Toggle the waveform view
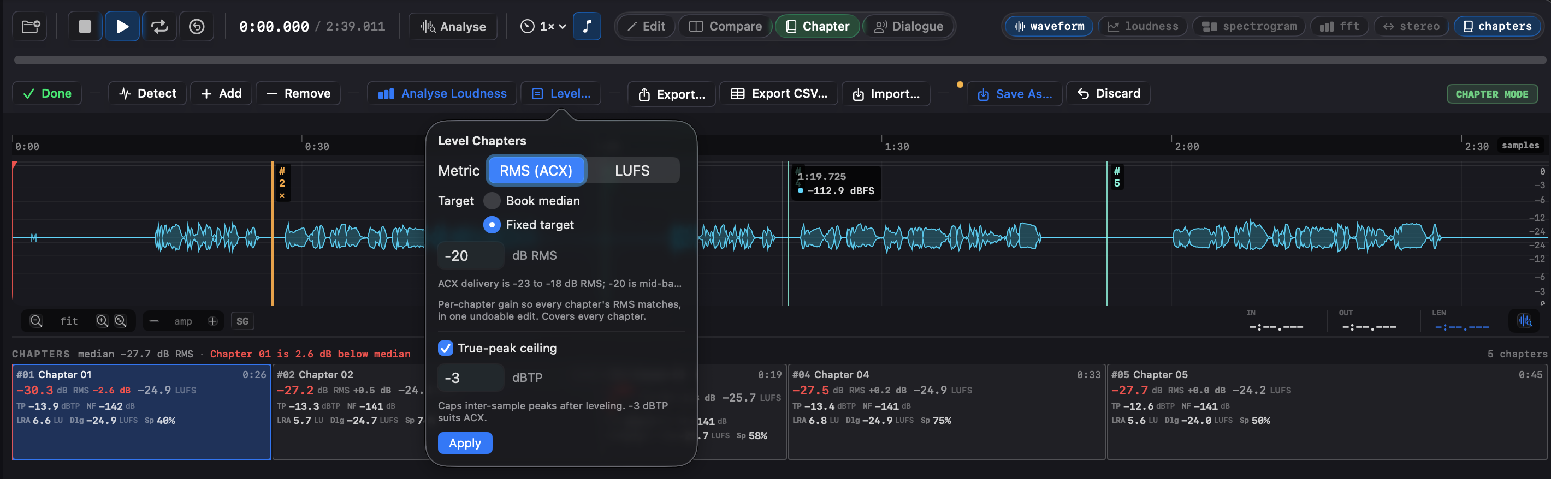1551x479 pixels. click(1050, 27)
